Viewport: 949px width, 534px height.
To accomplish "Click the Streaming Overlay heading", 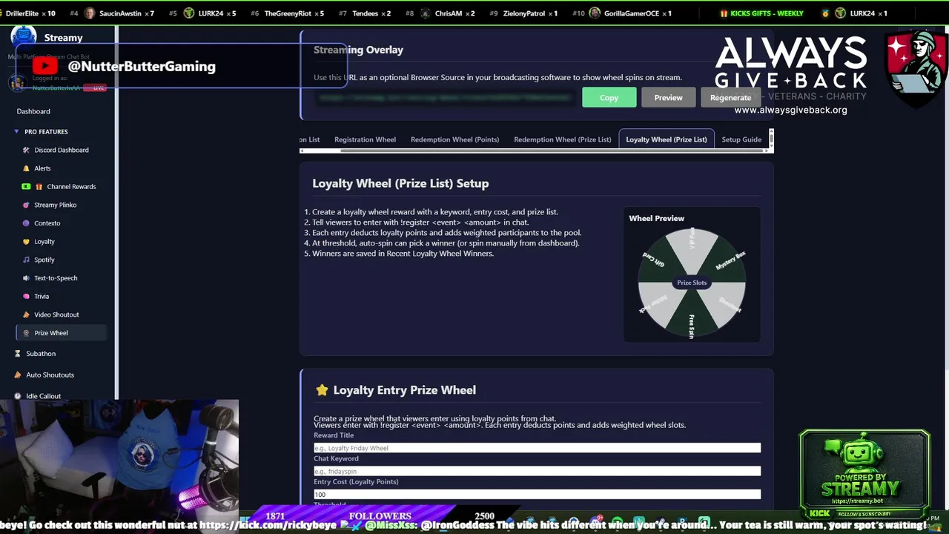I will click(358, 50).
